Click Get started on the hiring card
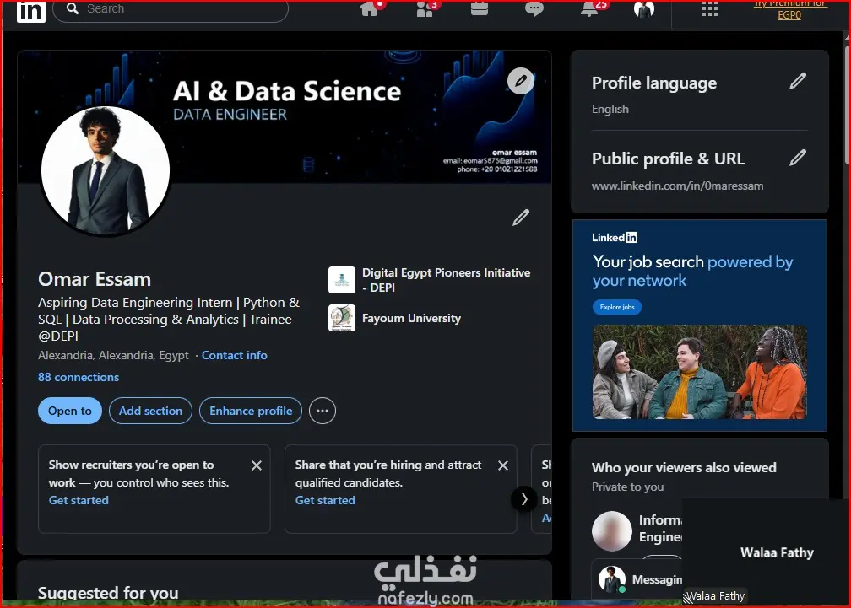 click(325, 500)
